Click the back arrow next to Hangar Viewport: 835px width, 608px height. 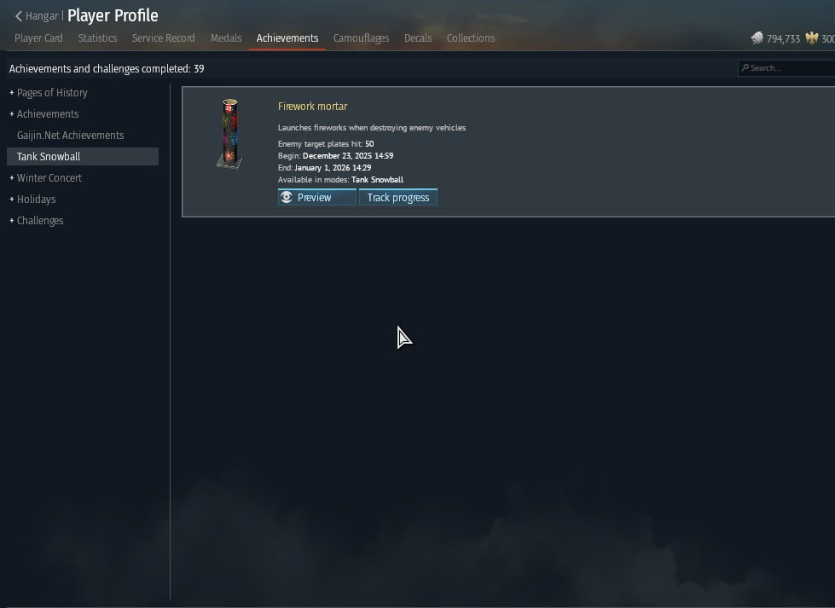tap(18, 16)
